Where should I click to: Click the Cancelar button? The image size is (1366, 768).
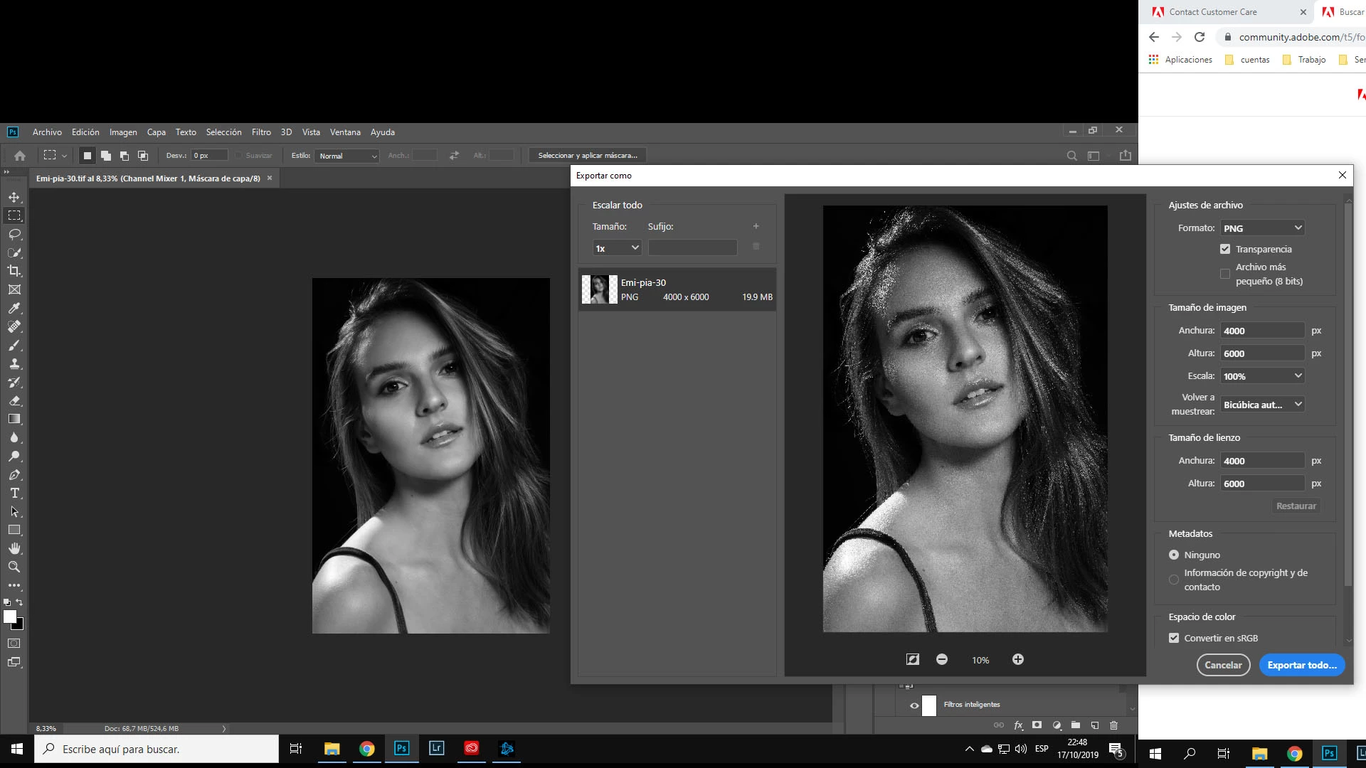click(x=1223, y=665)
